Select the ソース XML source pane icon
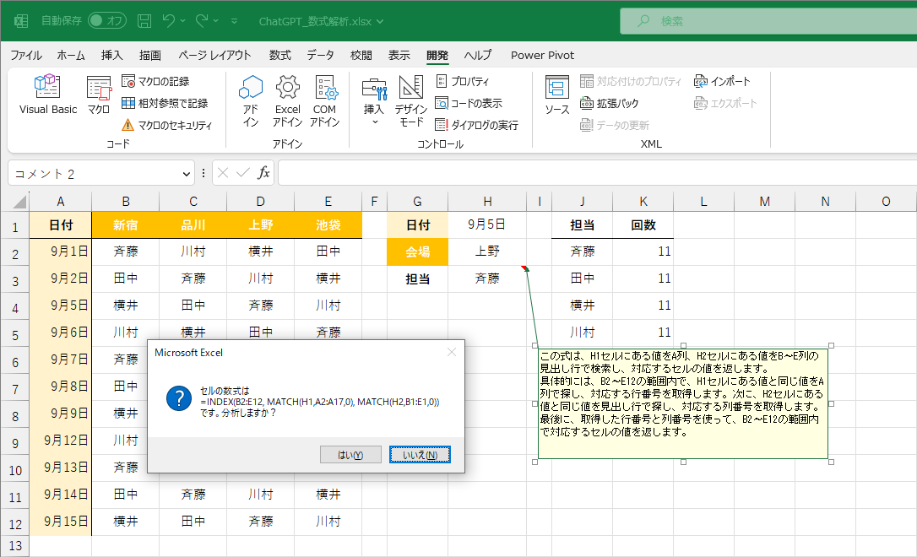Screen dimensions: 917x557 coord(557,95)
